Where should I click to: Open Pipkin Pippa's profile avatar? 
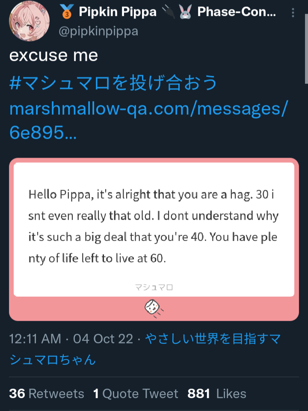[x=29, y=21]
